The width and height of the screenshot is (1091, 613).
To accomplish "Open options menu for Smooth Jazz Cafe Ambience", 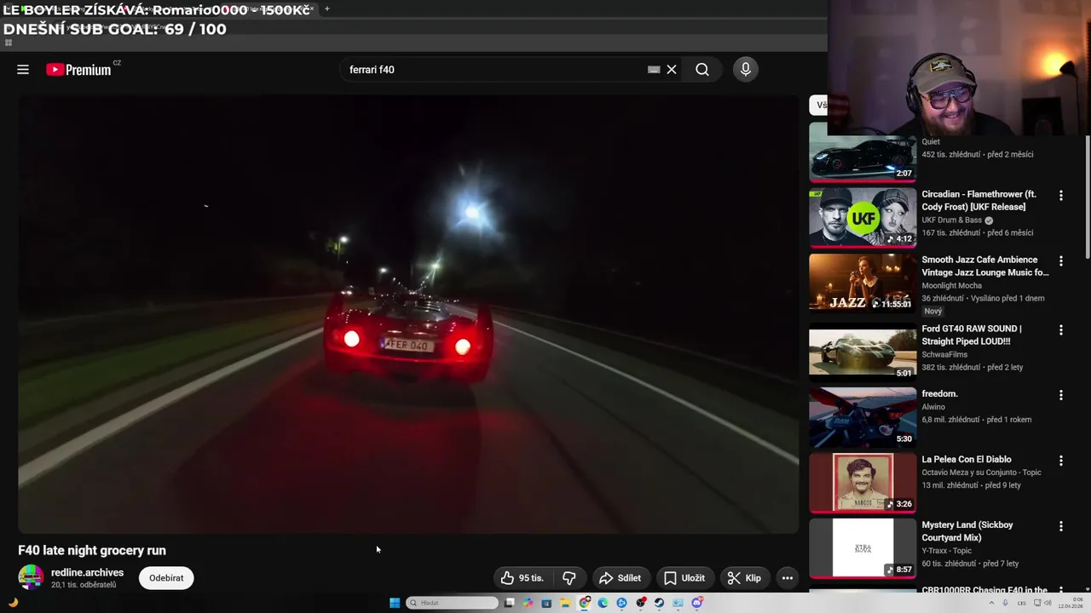I will point(1061,261).
